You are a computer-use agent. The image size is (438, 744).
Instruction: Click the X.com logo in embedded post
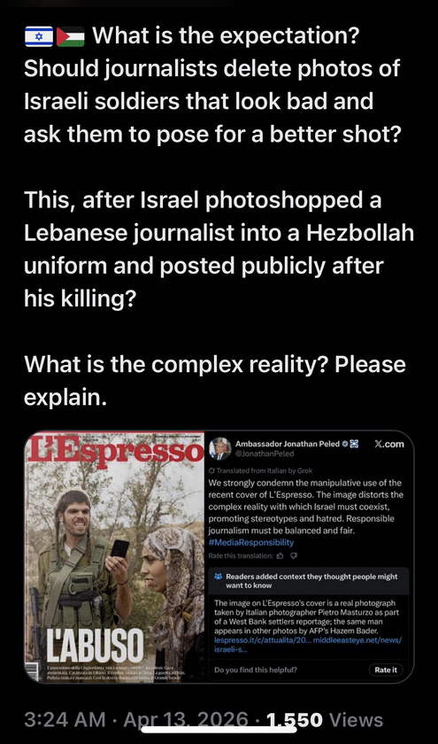tap(389, 444)
